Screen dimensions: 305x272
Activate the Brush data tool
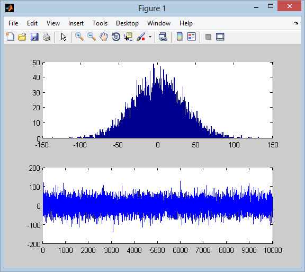click(141, 37)
